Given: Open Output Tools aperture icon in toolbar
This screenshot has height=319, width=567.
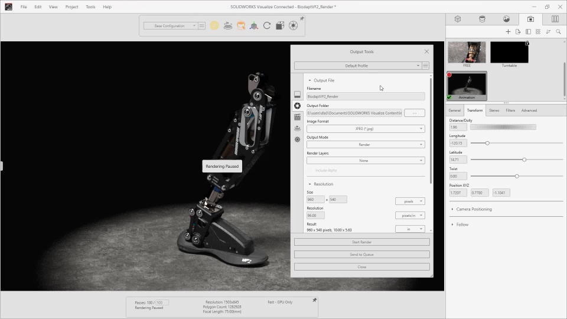Looking at the screenshot, I should (x=294, y=25).
